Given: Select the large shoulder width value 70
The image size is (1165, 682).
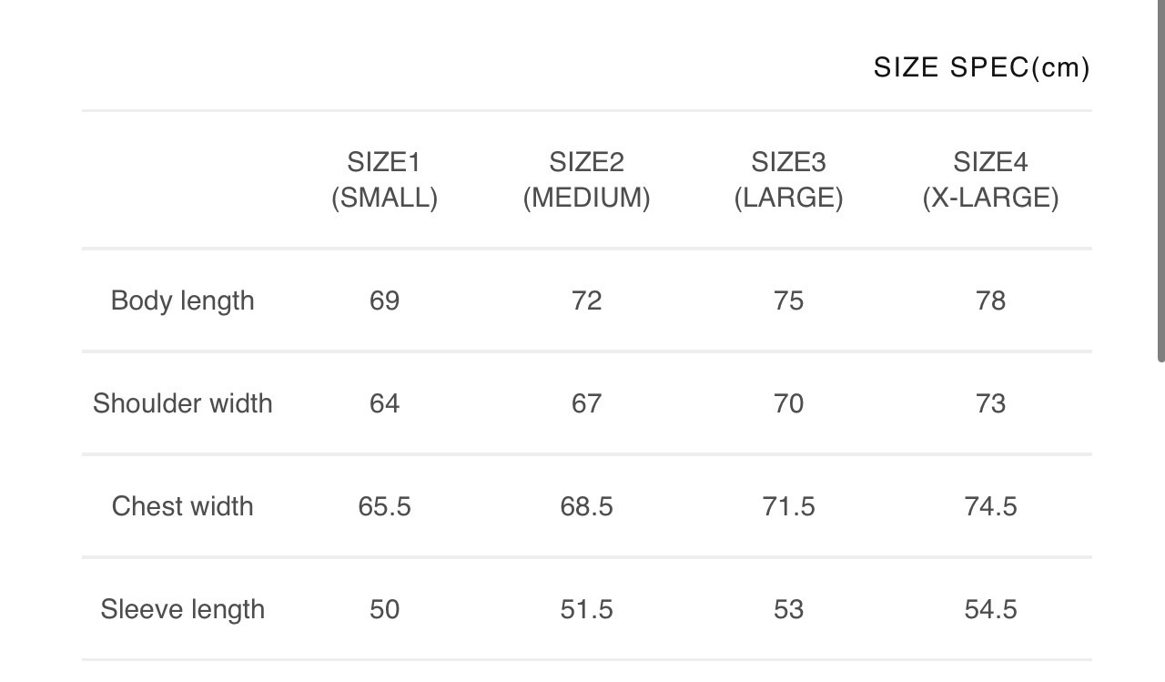Looking at the screenshot, I should pos(788,403).
